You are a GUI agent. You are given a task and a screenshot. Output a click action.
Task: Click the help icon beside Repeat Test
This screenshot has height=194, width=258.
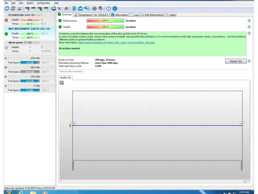click(x=249, y=61)
